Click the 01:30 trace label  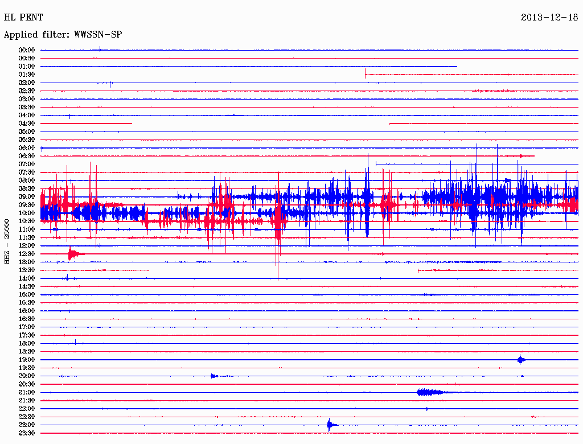pos(27,75)
